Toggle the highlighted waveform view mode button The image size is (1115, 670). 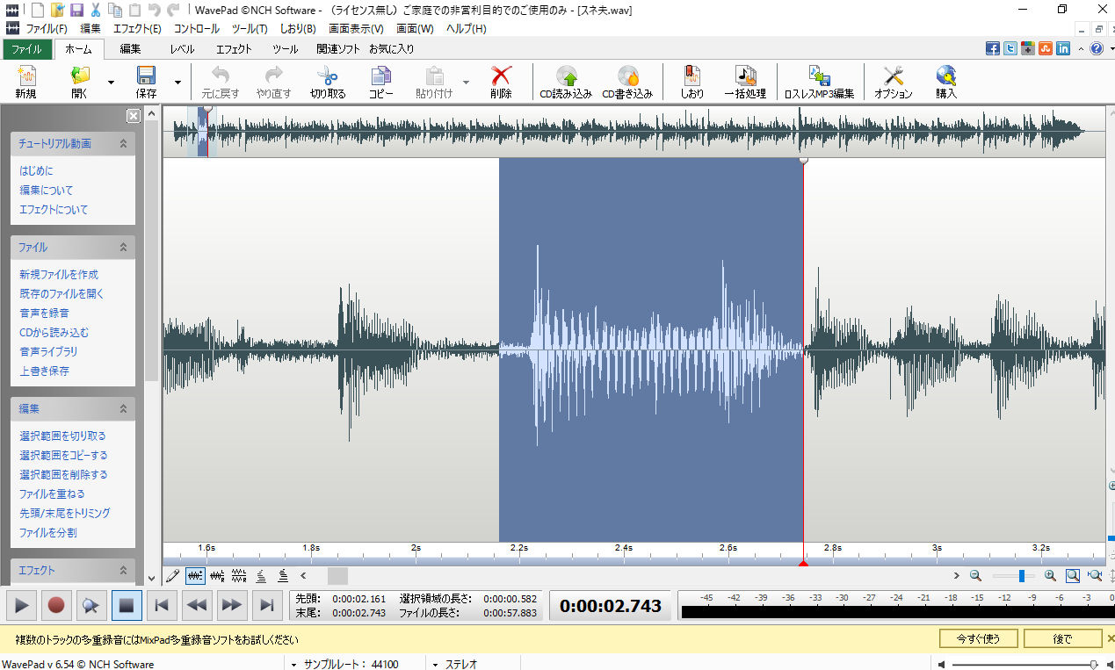(x=195, y=576)
